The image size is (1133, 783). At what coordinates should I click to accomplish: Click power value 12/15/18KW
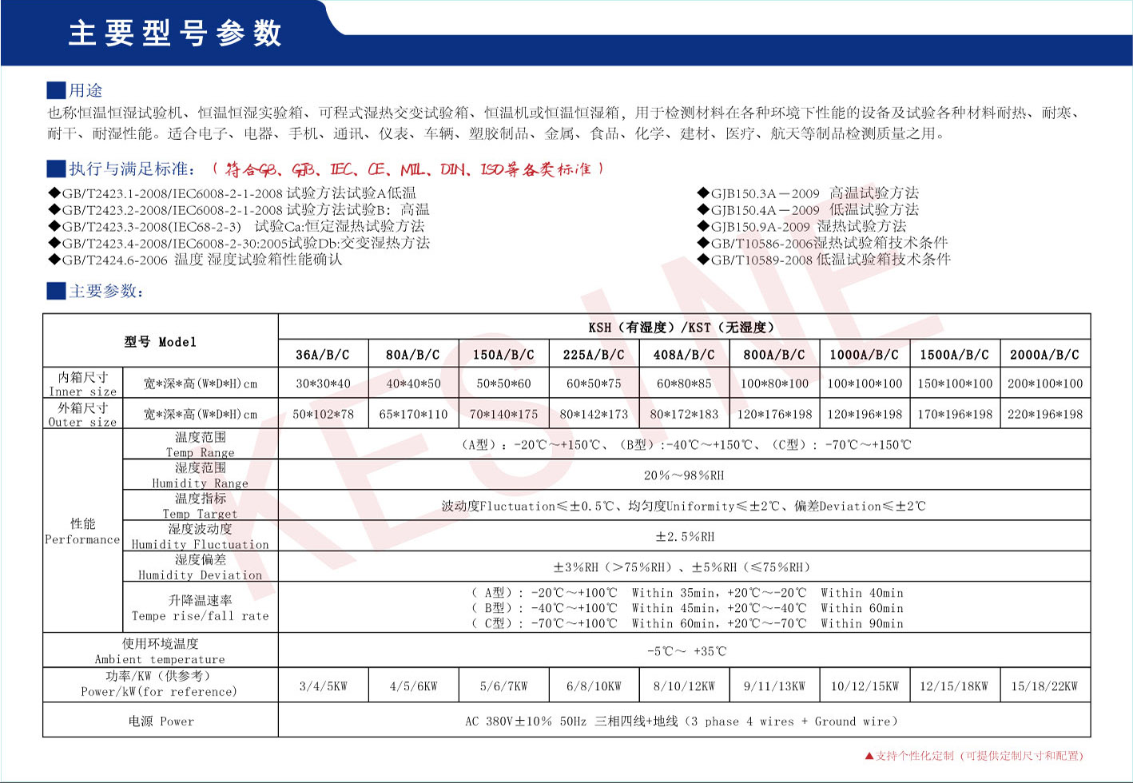pos(955,686)
